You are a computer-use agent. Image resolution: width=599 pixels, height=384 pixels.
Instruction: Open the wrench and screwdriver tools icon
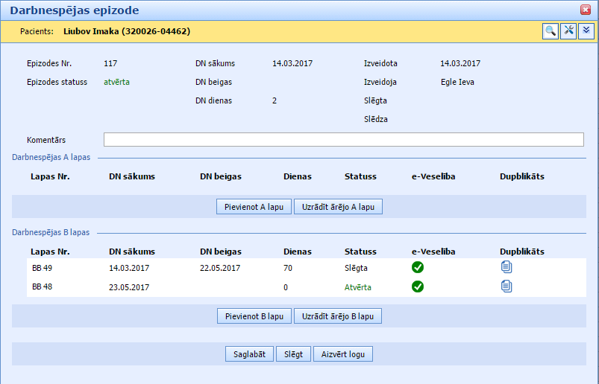point(568,31)
